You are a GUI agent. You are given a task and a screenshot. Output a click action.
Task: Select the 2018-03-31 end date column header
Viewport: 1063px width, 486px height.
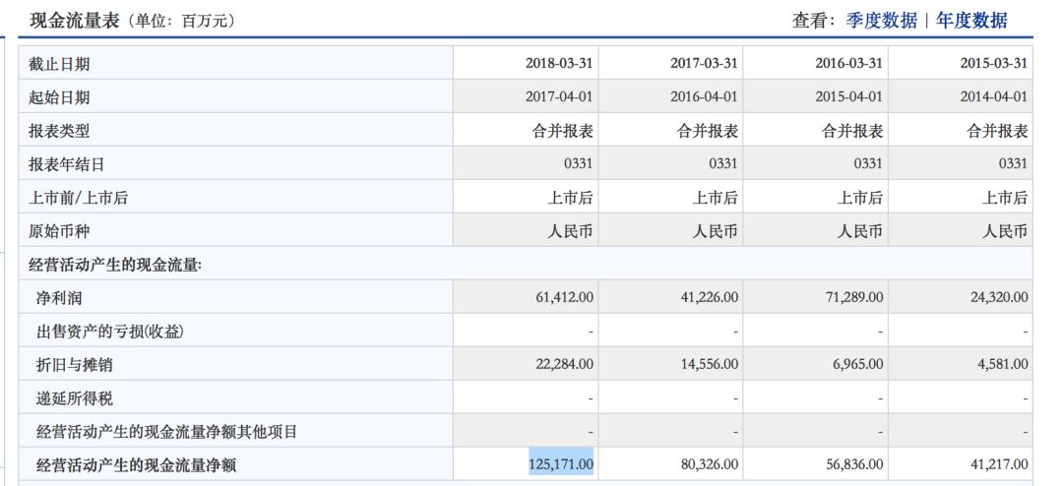point(559,64)
